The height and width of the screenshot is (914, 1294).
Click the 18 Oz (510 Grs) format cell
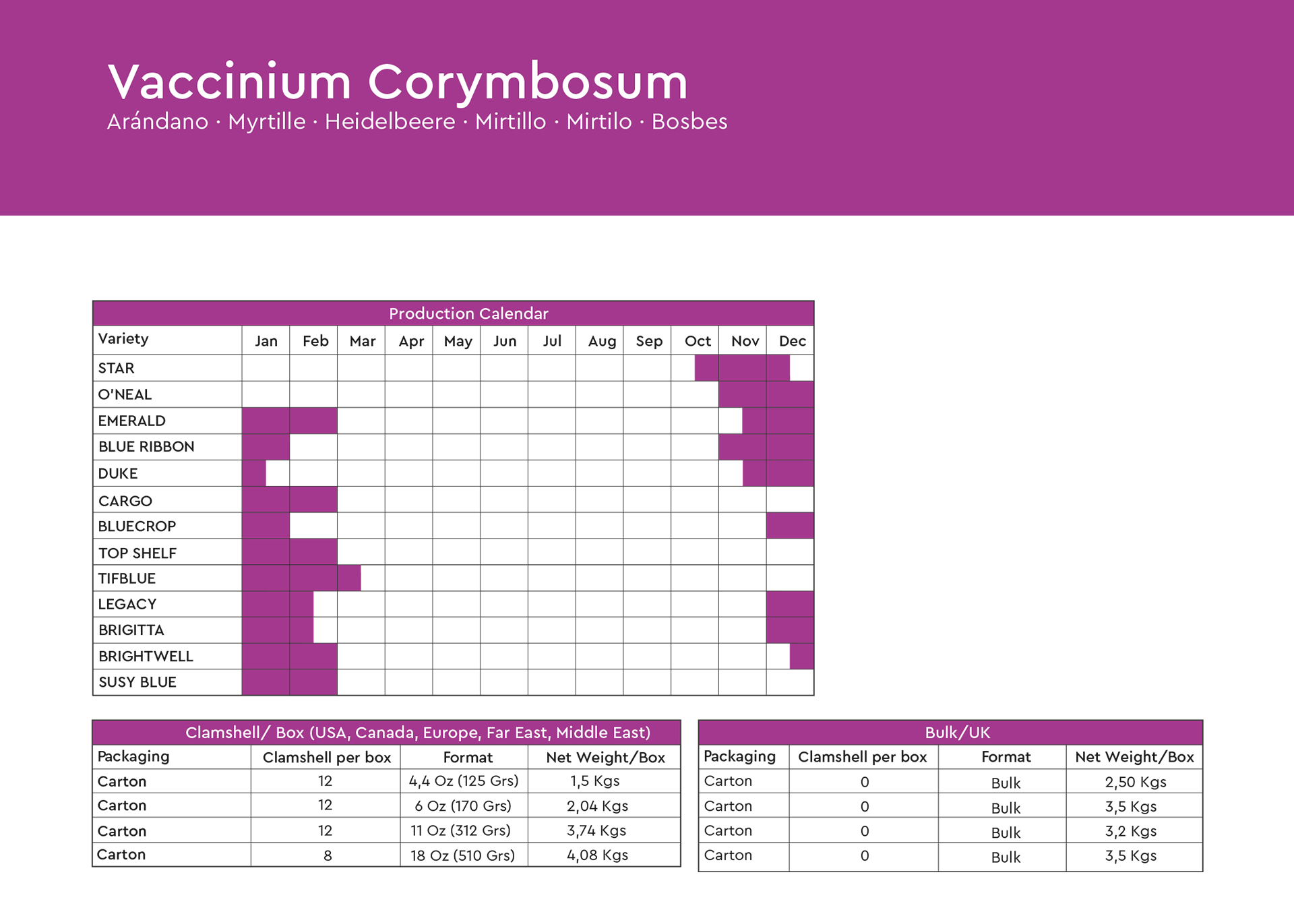(x=462, y=855)
